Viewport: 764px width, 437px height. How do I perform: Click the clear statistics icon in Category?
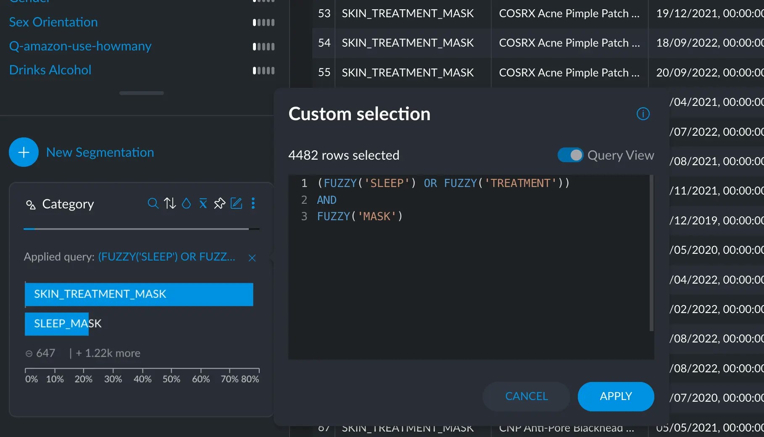(x=203, y=204)
